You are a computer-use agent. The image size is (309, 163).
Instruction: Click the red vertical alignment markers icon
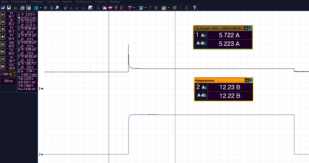tap(116, 8)
